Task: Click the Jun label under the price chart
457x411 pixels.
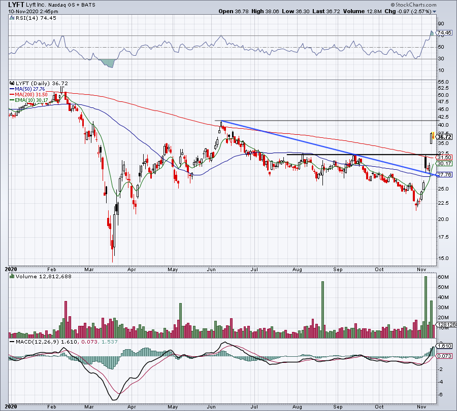Action: pos(211,270)
